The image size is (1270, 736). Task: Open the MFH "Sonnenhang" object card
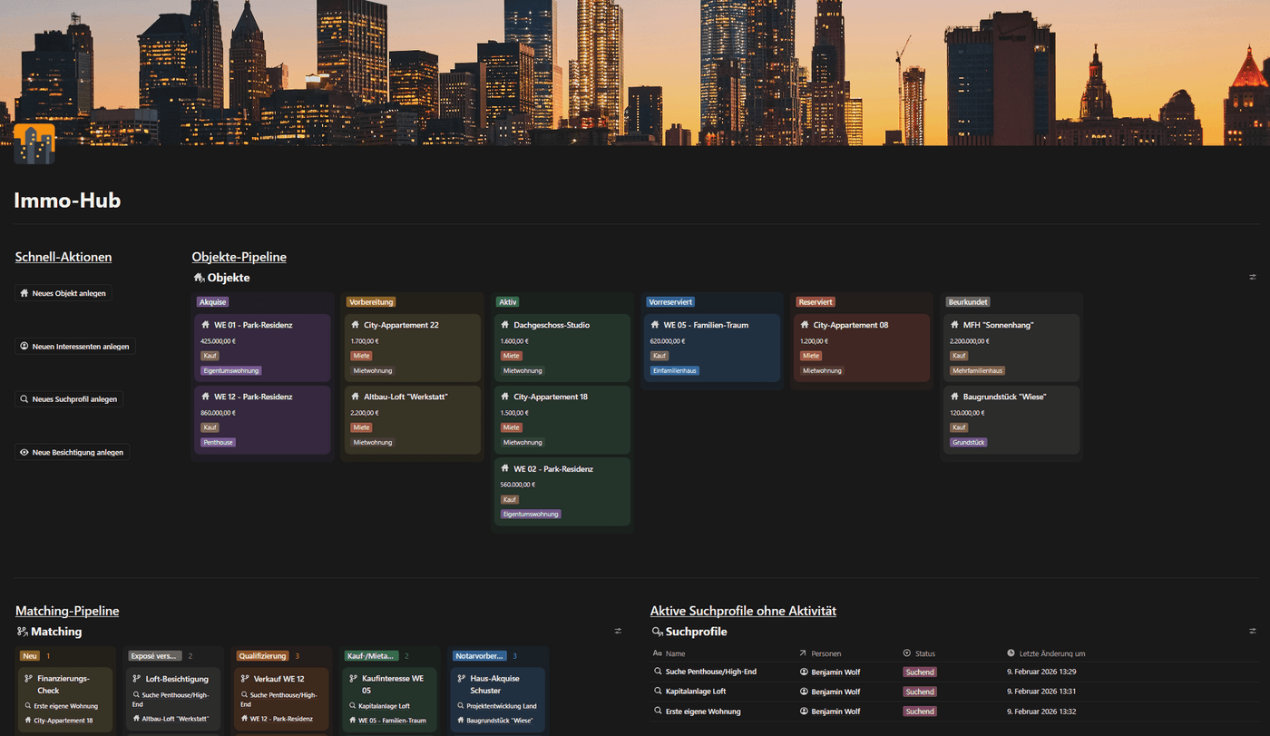(x=1011, y=347)
